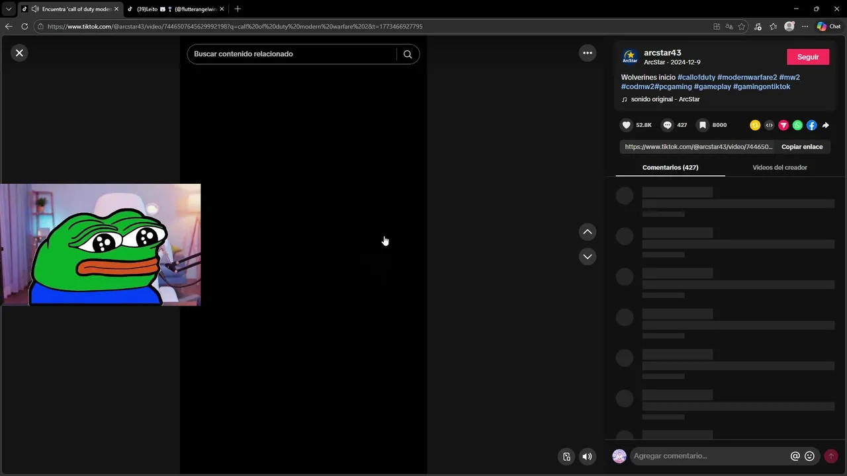Image resolution: width=847 pixels, height=476 pixels.
Task: Open the #modernwarfare2 hashtag
Action: [747, 77]
